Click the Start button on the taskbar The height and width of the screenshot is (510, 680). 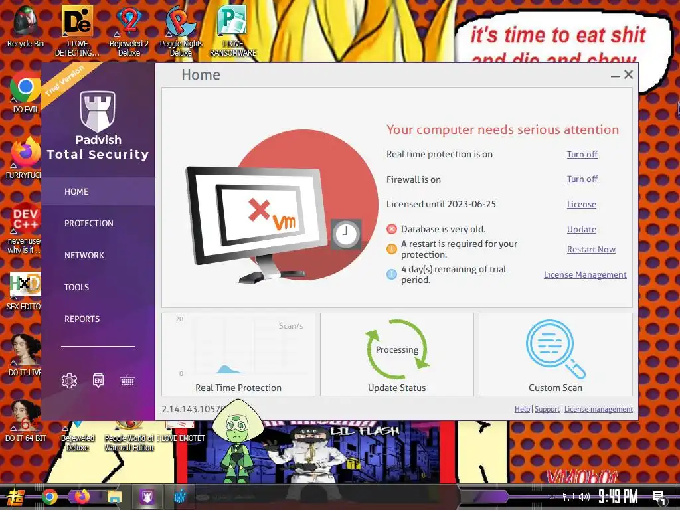pyautogui.click(x=15, y=497)
